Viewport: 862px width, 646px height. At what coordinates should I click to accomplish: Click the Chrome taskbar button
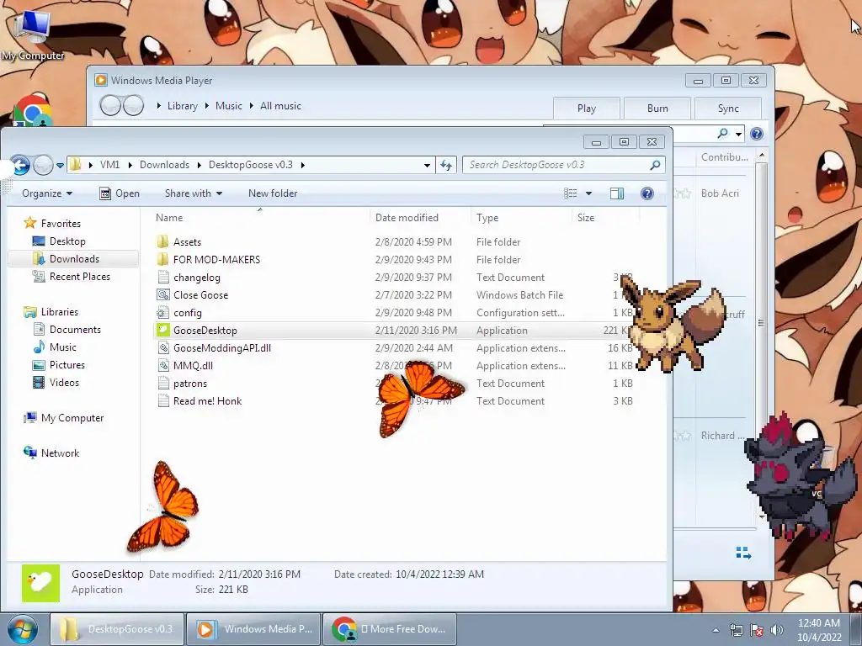(x=389, y=629)
